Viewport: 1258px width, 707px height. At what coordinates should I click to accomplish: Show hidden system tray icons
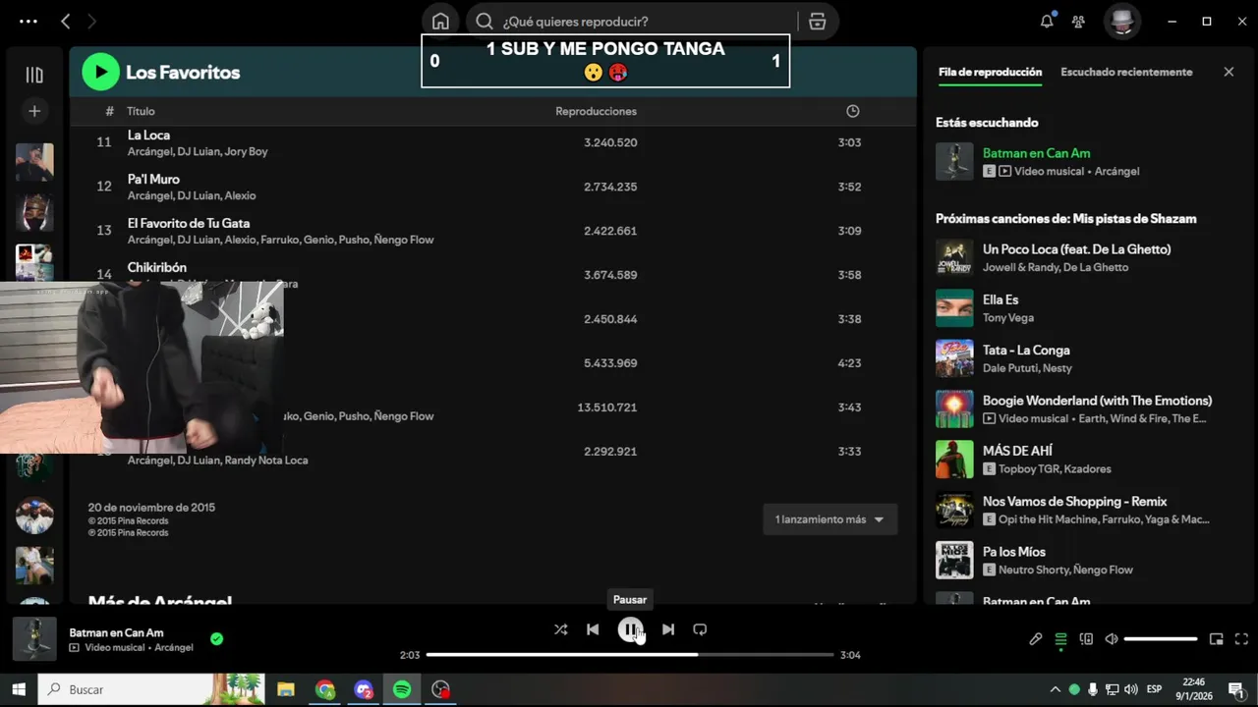[x=1056, y=689]
